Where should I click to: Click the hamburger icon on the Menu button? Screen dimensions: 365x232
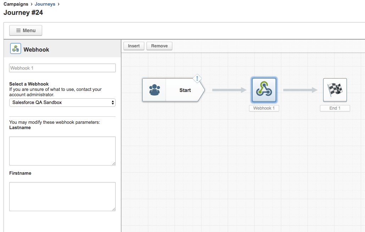[x=18, y=30]
